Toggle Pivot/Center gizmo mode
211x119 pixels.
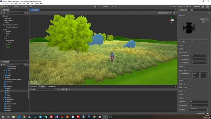[x=17, y=7]
